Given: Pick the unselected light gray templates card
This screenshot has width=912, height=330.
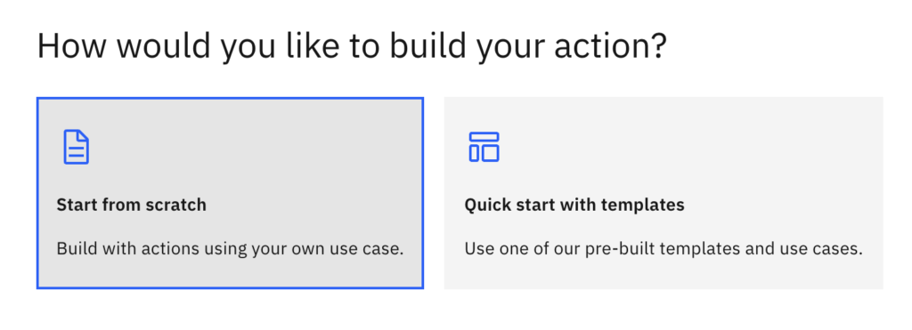Looking at the screenshot, I should tap(664, 193).
